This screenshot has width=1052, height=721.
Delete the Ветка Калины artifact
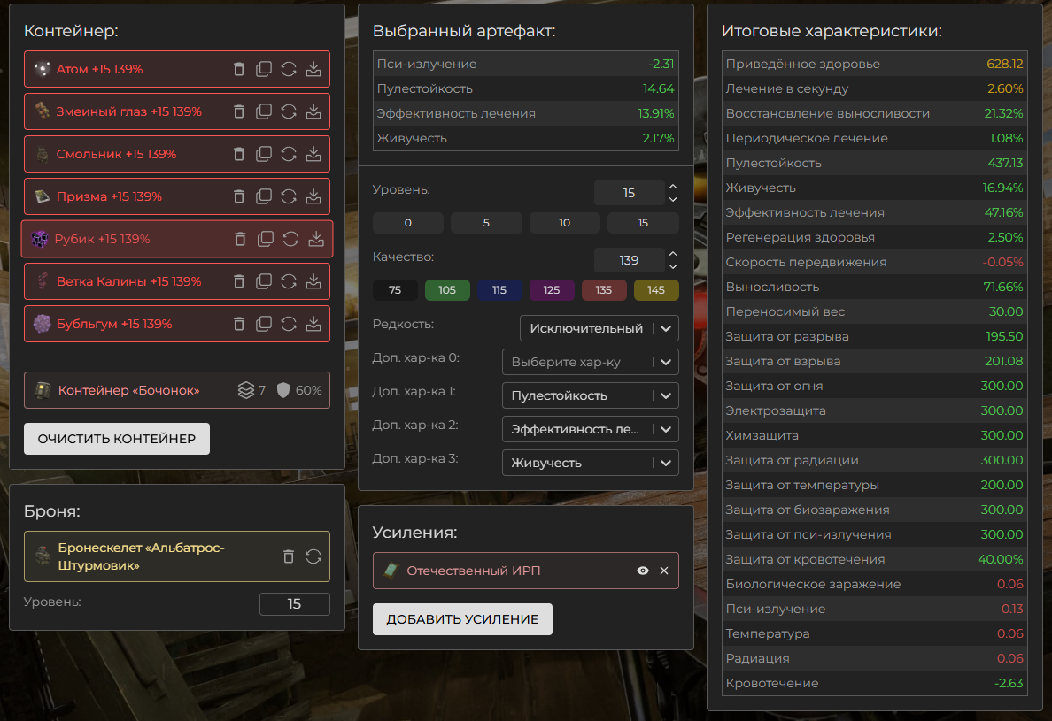239,281
